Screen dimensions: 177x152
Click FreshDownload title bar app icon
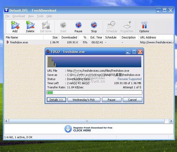coord(6,10)
